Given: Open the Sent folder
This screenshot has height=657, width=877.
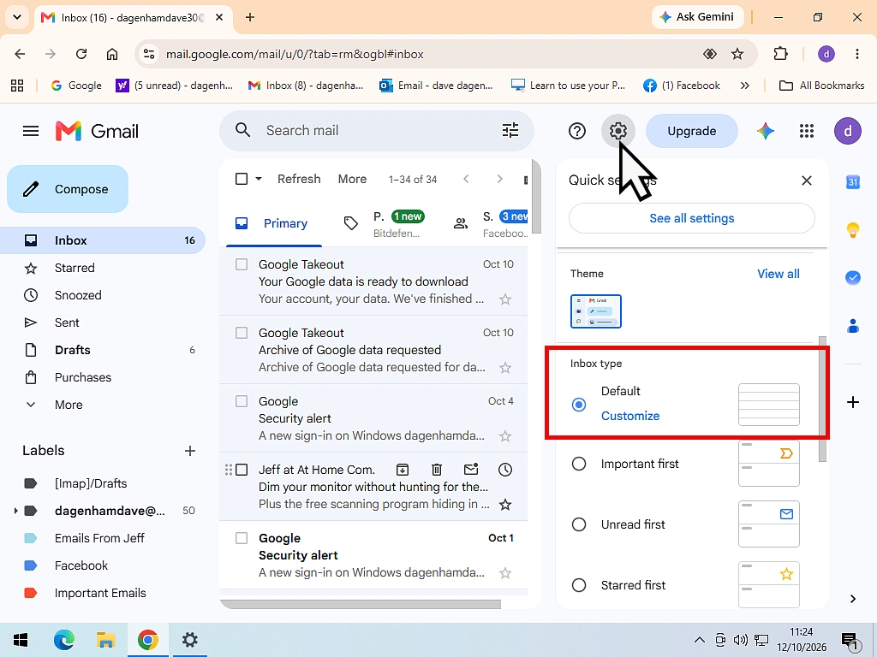Looking at the screenshot, I should (x=103, y=323).
